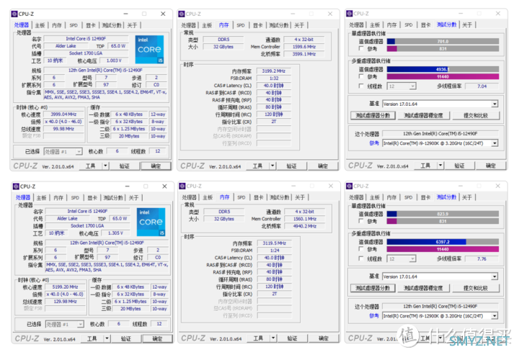The image size is (519, 355).
Task: Click the 4936 multi-thread score bar
Action: (x=443, y=69)
